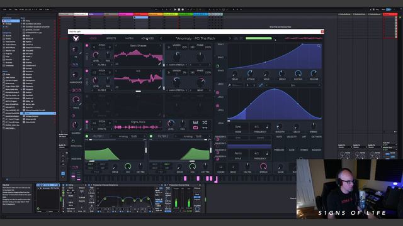Open the Basic Shapes wavetable selector
Image resolution: width=403 pixels, height=226 pixels.
tap(138, 46)
